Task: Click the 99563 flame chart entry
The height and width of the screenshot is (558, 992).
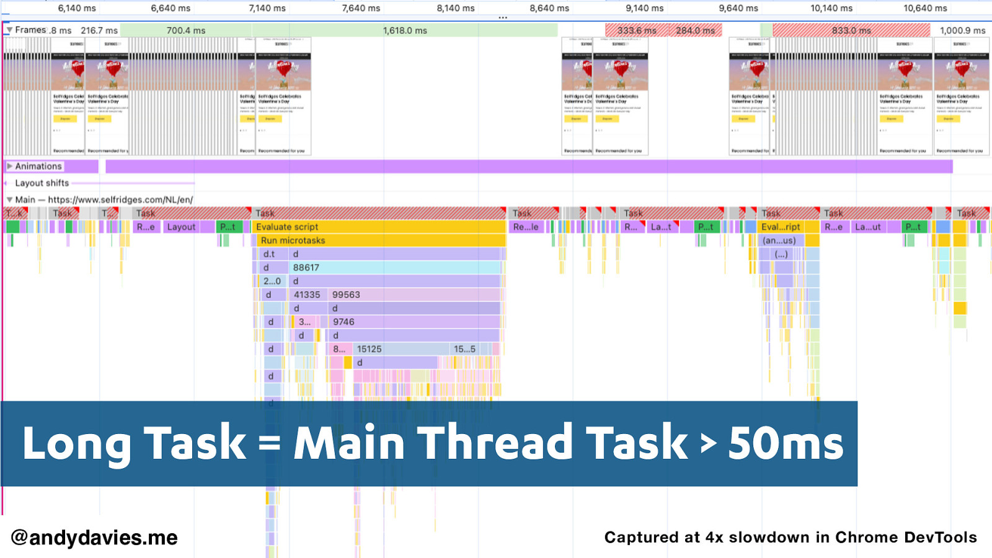Action: click(x=414, y=295)
